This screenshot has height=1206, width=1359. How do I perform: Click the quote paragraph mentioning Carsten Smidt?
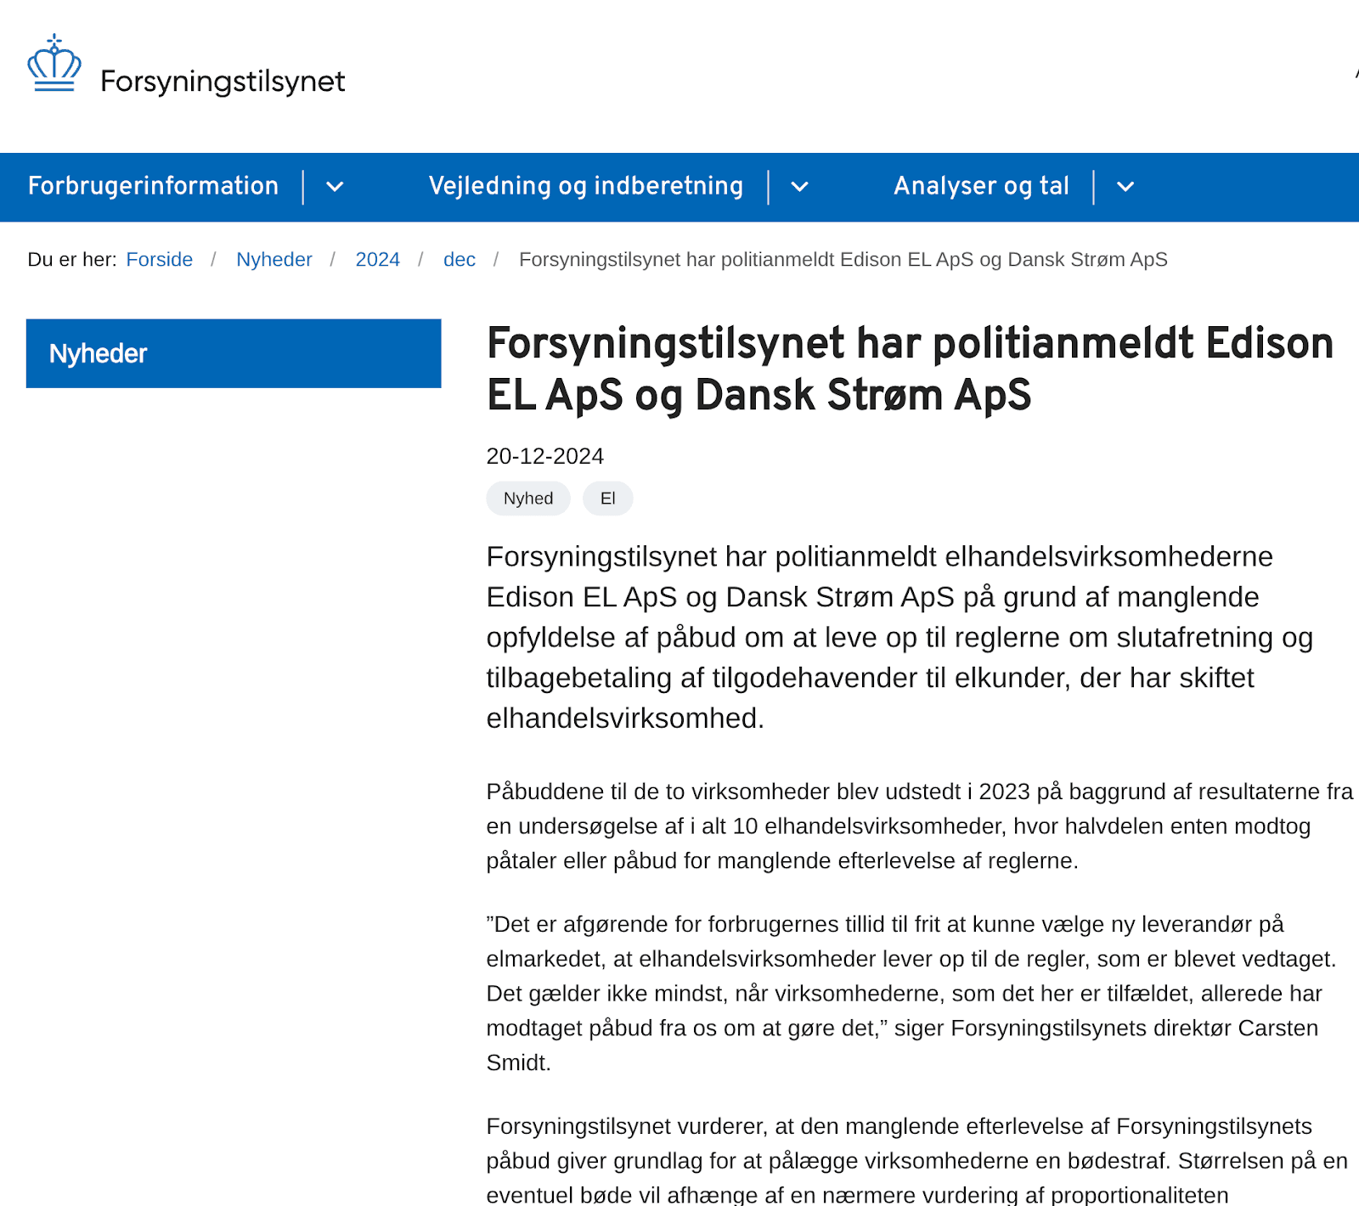pos(911,993)
